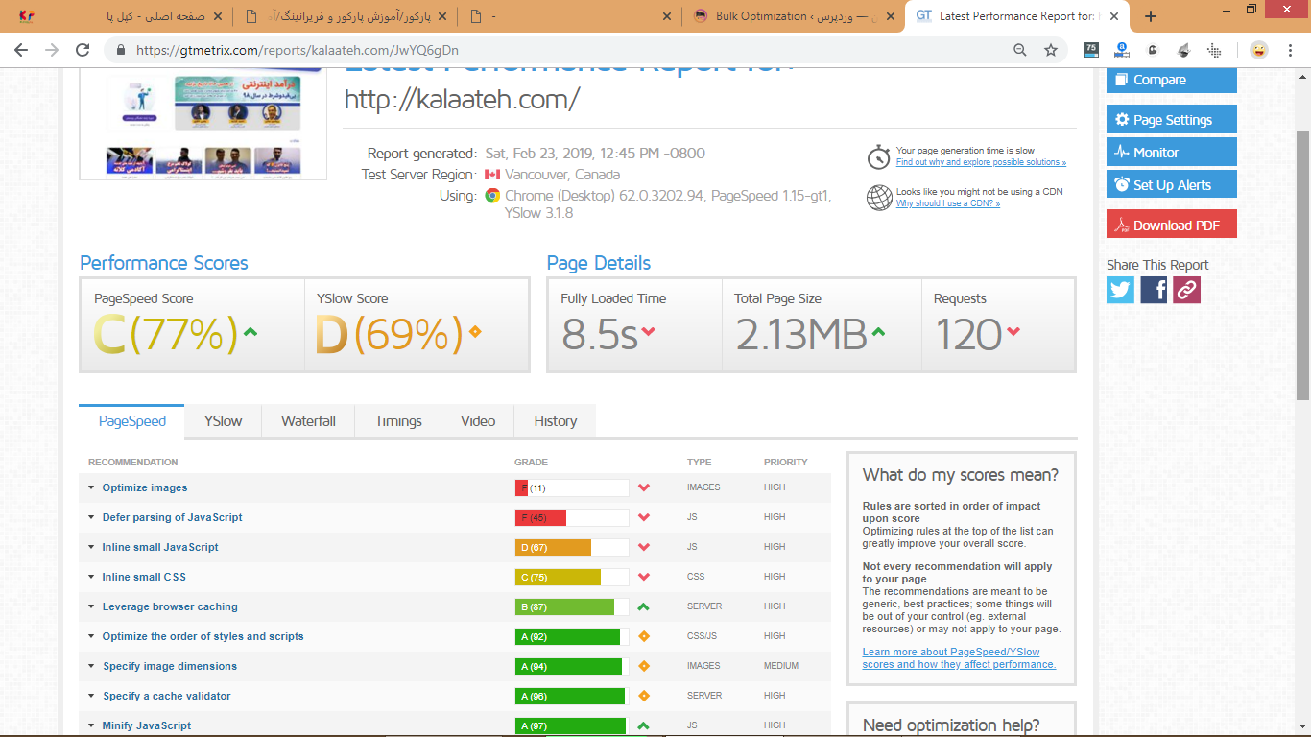Download the report as PDF

tap(1171, 225)
